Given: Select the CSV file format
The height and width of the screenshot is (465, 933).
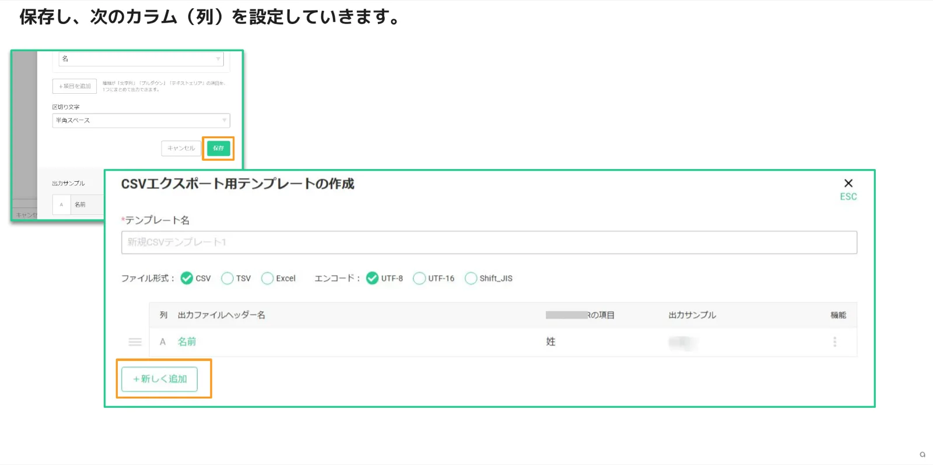Looking at the screenshot, I should pos(187,279).
